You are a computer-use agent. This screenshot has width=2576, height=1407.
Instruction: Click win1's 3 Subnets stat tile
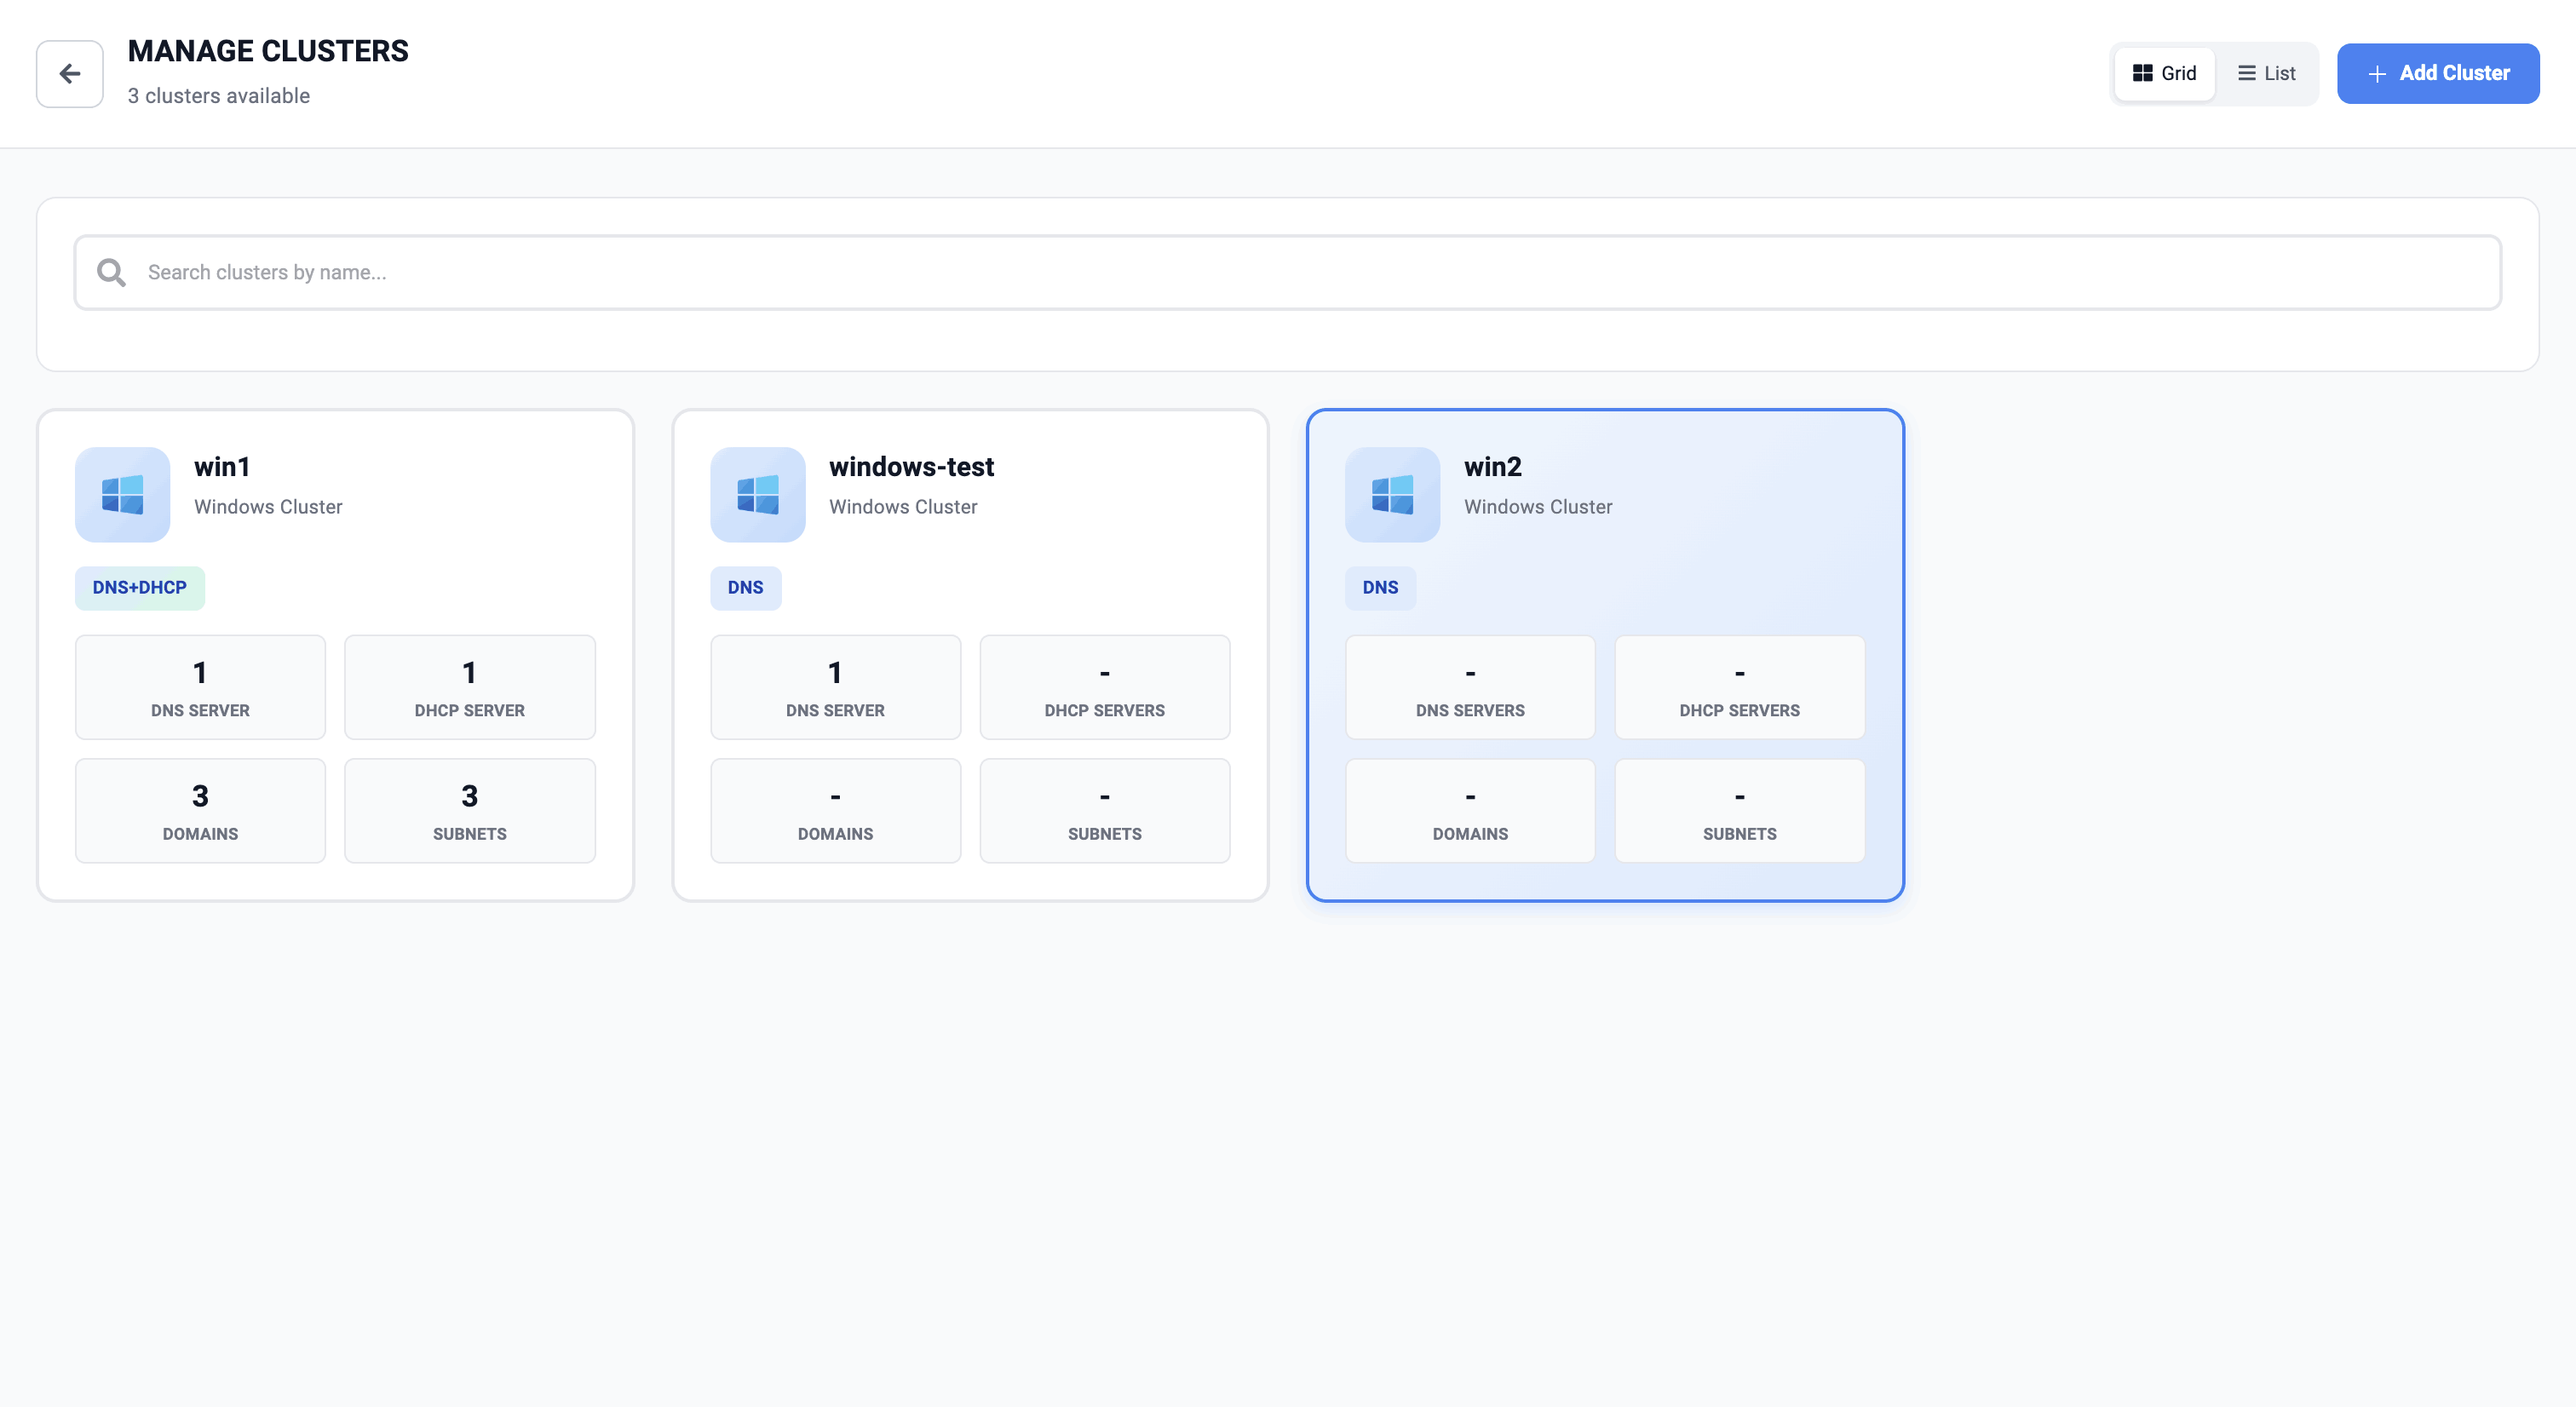[x=469, y=811]
